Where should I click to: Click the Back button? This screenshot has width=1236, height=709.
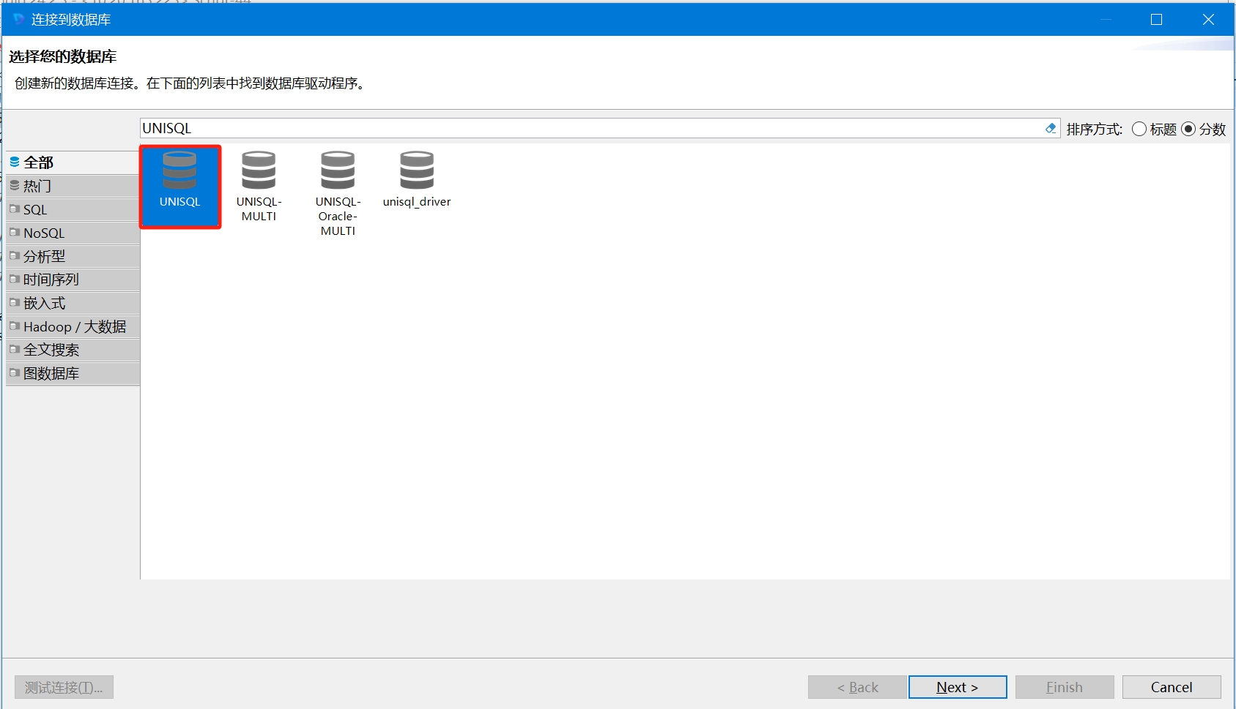pyautogui.click(x=857, y=687)
